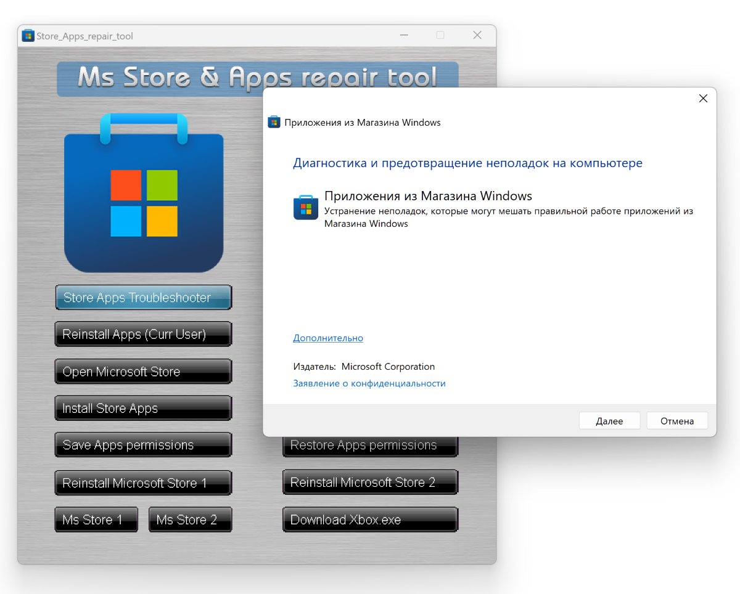
Task: Click the Ms Store & Apps repair tool banner
Action: [258, 79]
